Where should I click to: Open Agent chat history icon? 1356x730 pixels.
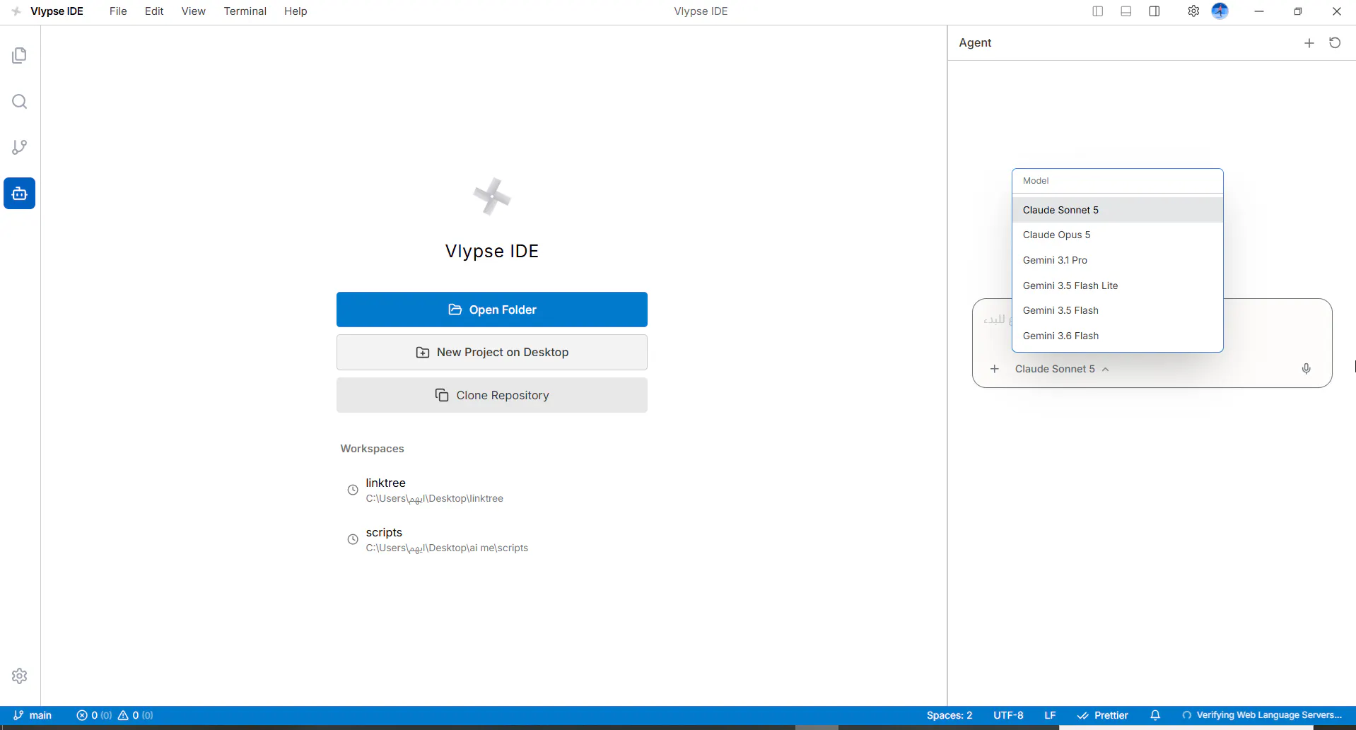tap(1335, 43)
